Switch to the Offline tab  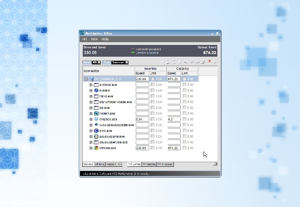click(x=100, y=164)
